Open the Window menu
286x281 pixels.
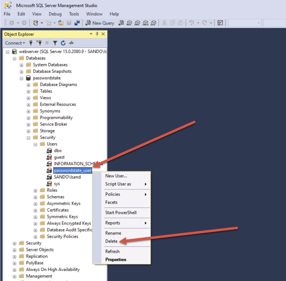[94, 14]
